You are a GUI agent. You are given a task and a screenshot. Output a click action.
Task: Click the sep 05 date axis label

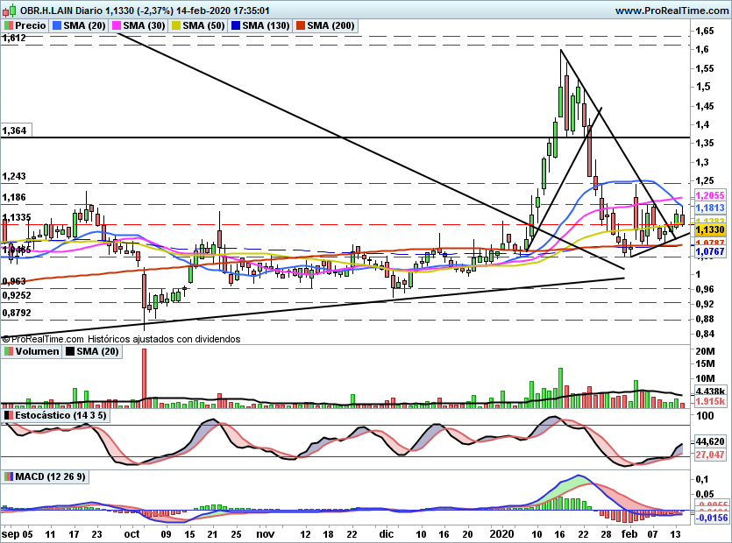click(18, 534)
